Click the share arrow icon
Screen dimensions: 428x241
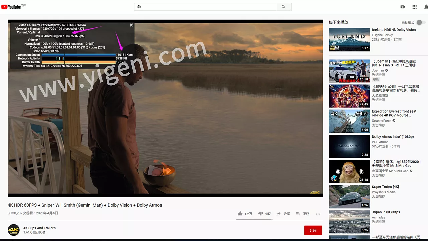pyautogui.click(x=278, y=214)
